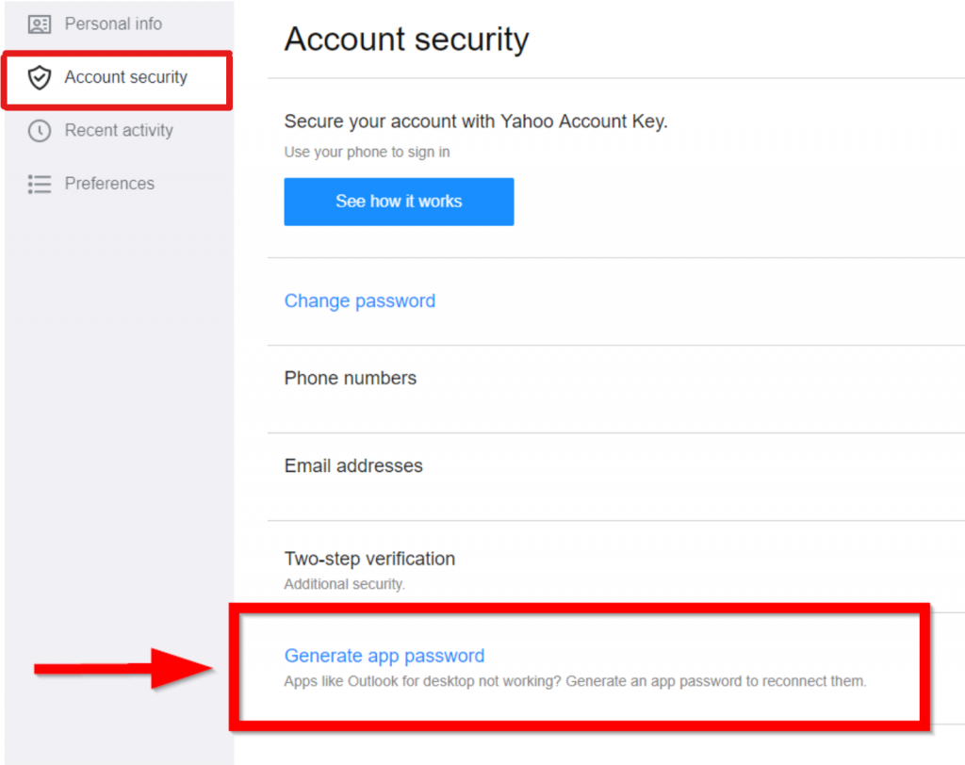The width and height of the screenshot is (965, 765).
Task: Switch to the Preferences sidebar label
Action: pos(109,183)
